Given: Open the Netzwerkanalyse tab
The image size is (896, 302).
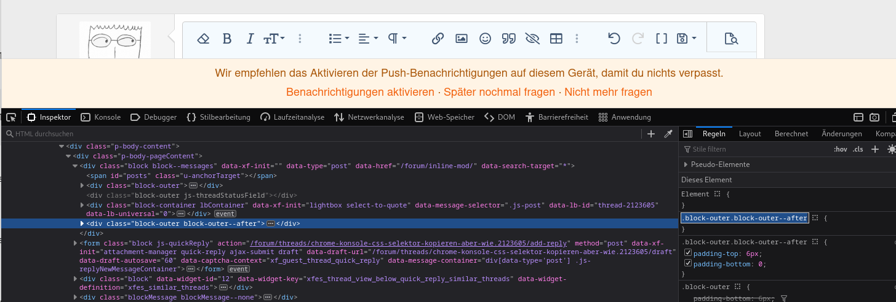Looking at the screenshot, I should [369, 117].
